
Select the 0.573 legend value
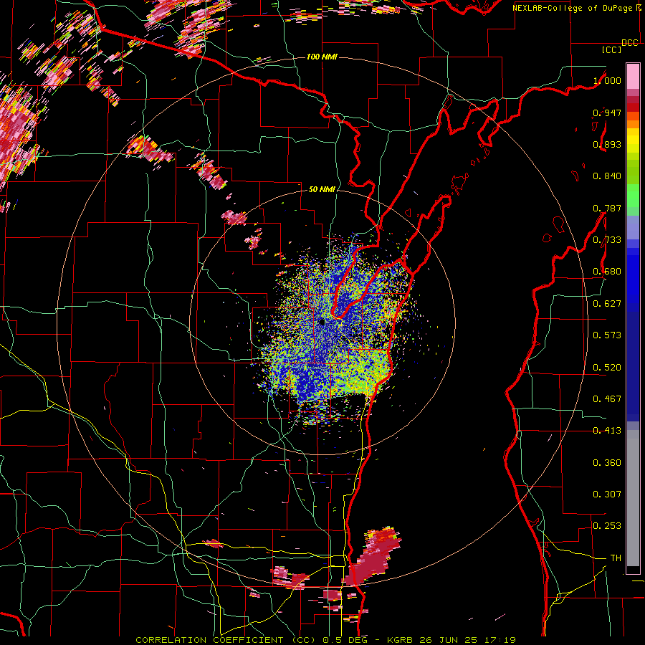(607, 335)
